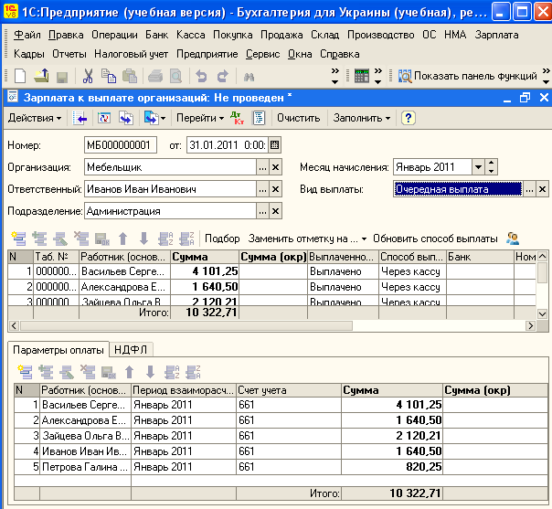Expand the Месяц начисления dropdown arrow
Image resolution: width=552 pixels, height=509 pixels.
click(478, 167)
